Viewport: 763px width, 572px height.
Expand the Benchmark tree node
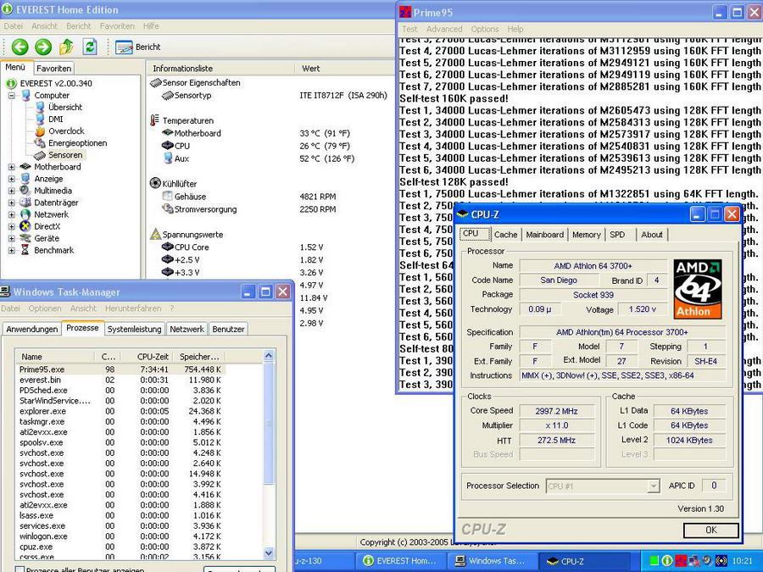(x=12, y=250)
